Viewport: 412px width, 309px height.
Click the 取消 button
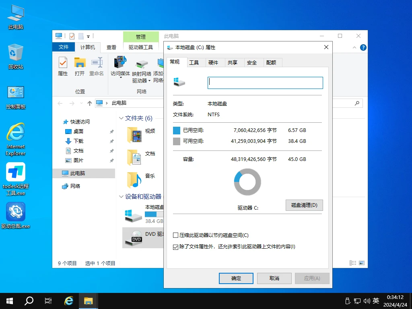coord(274,278)
